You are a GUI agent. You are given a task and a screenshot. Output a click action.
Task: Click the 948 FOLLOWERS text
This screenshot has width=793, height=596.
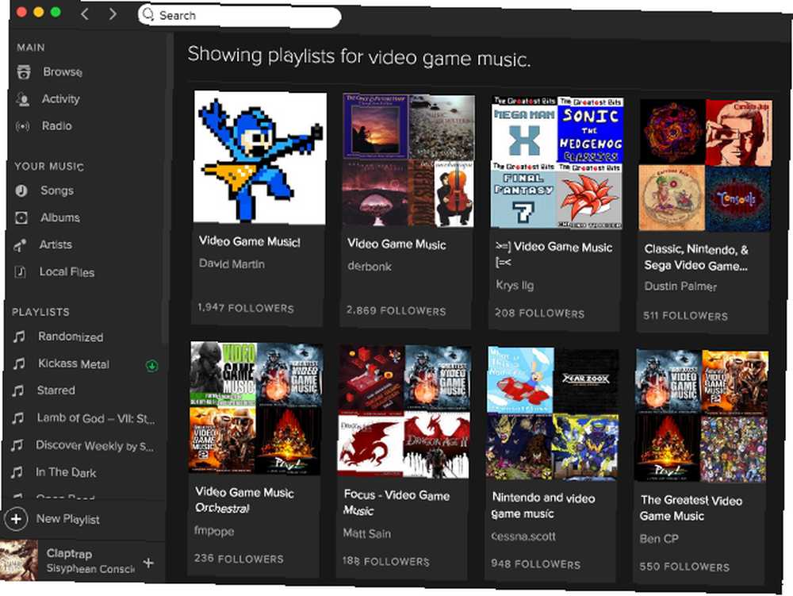pos(535,563)
